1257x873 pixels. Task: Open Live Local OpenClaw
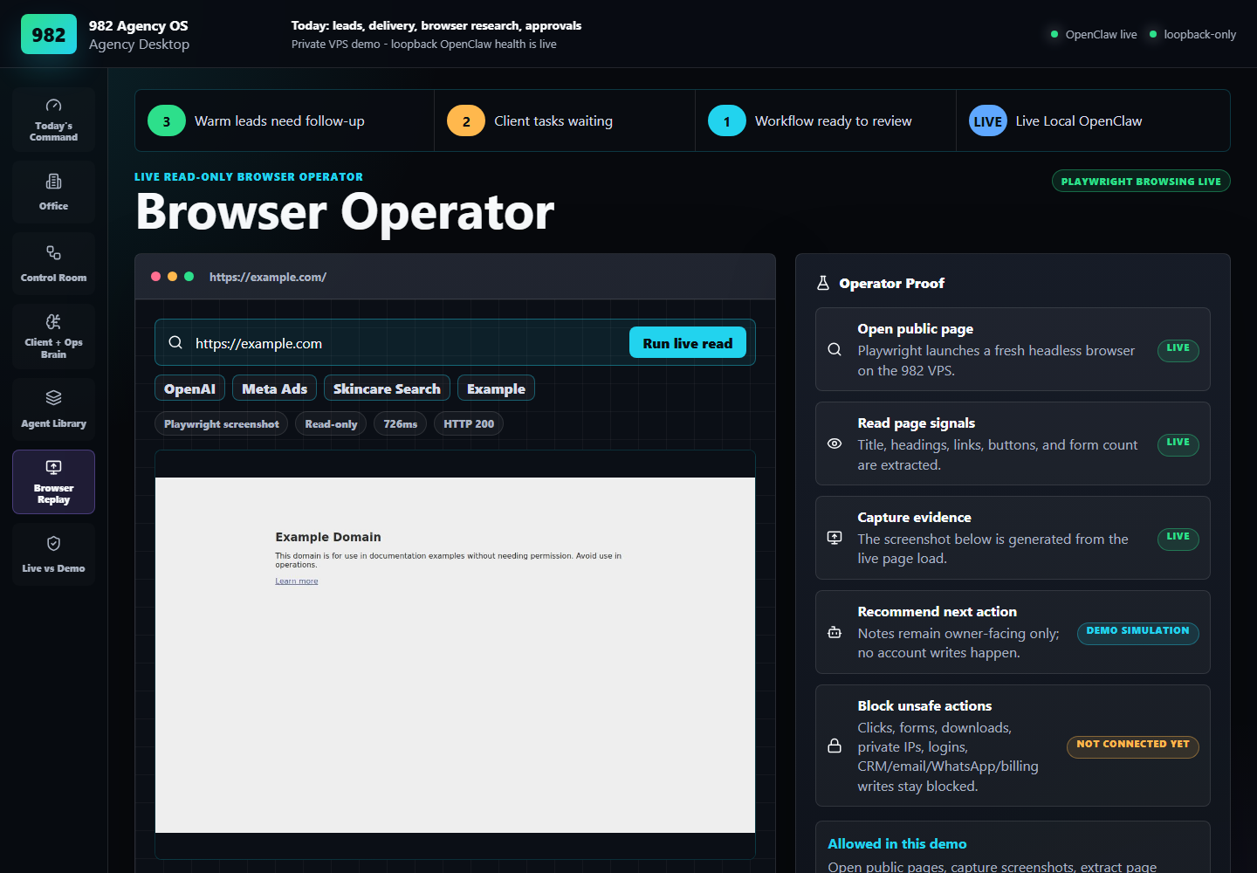click(1093, 120)
